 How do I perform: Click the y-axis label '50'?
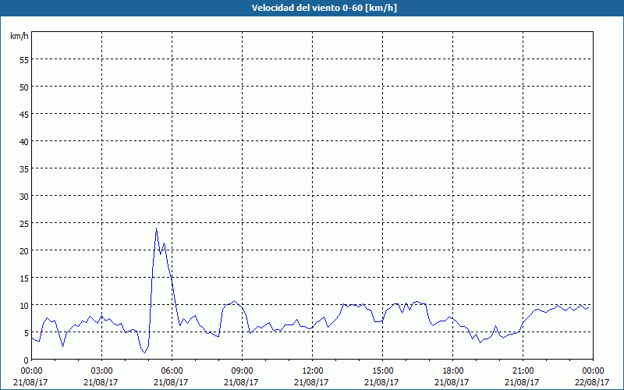tap(24, 87)
